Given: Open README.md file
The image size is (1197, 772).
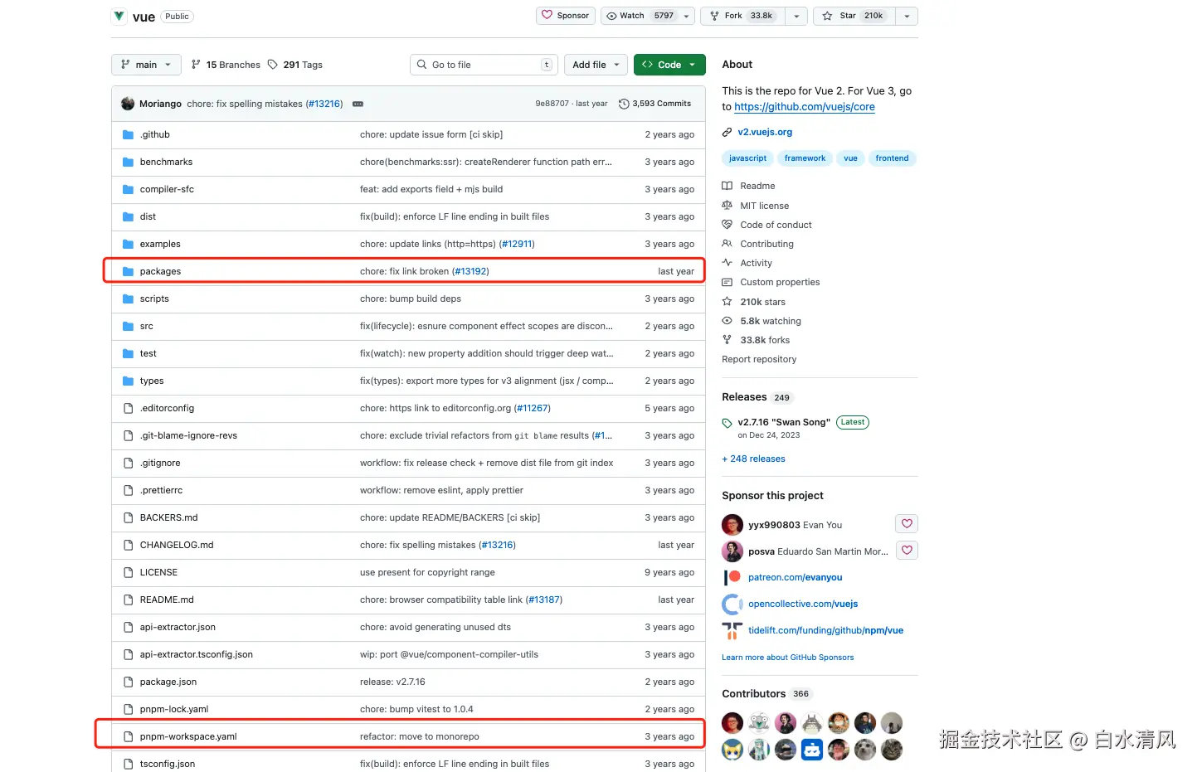Looking at the screenshot, I should (x=167, y=600).
